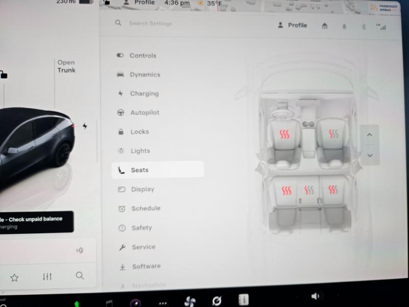Tap the volume speaker icon
This screenshot has width=409, height=307.
tap(315, 296)
